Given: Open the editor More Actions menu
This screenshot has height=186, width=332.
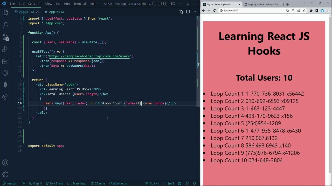Looking at the screenshot, I should [x=194, y=12].
